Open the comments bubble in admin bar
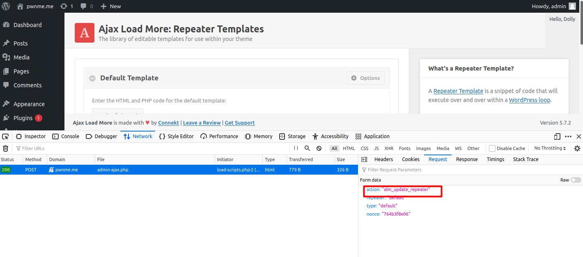This screenshot has width=583, height=257. point(87,6)
